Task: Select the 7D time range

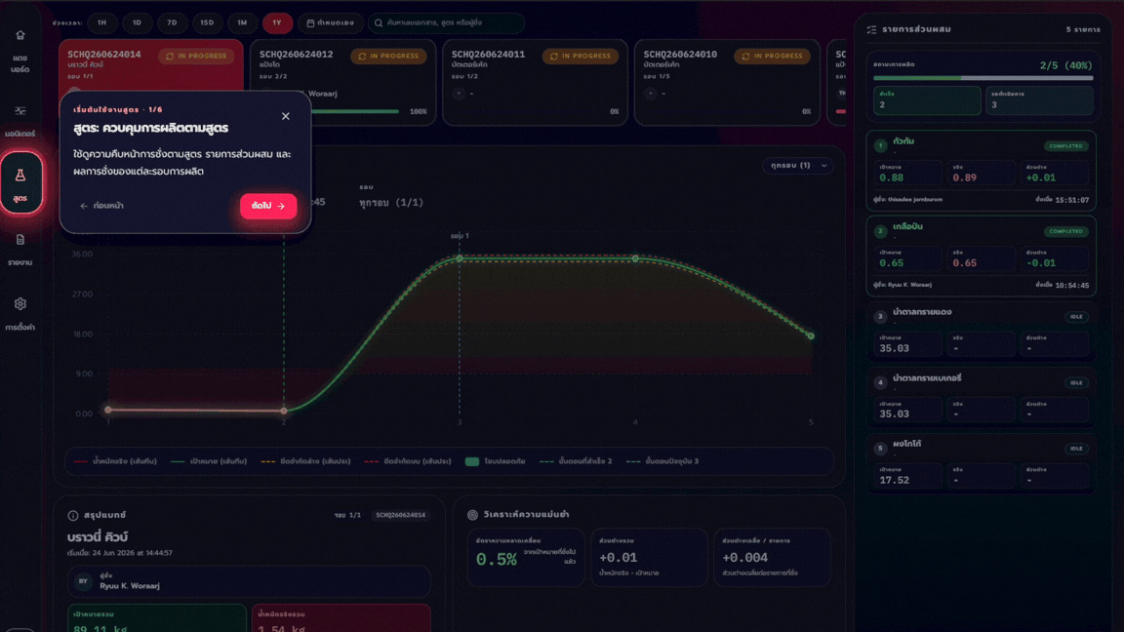Action: tap(172, 23)
